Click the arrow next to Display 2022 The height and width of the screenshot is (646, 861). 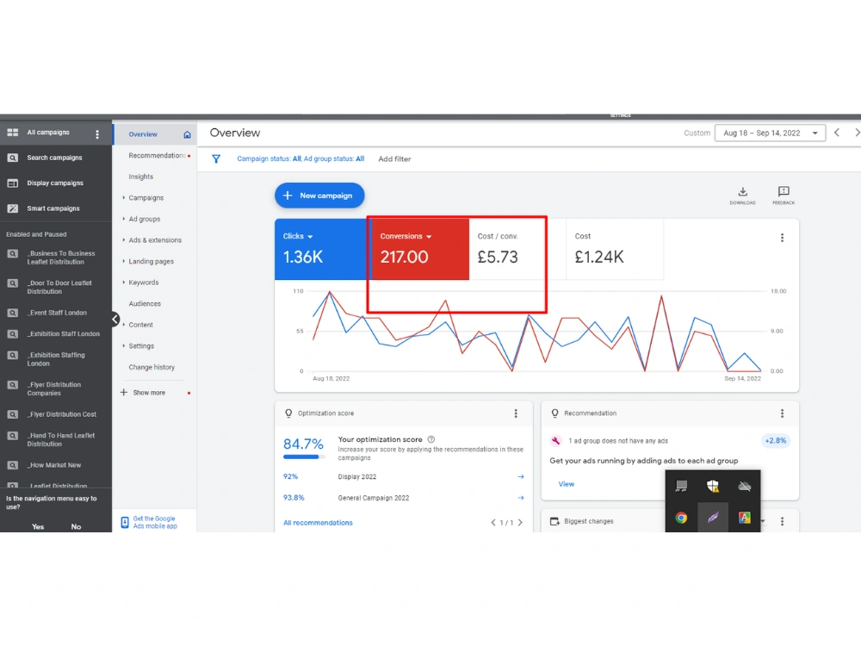click(521, 477)
